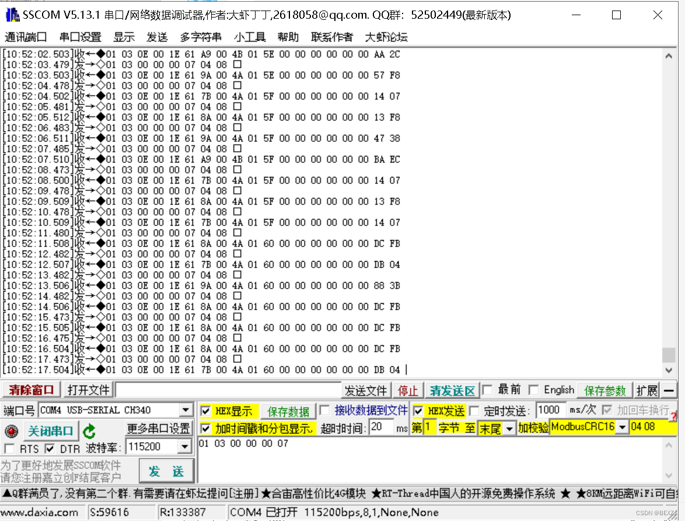
Task: Click 更多串口设置 more port settings button
Action: click(x=159, y=428)
